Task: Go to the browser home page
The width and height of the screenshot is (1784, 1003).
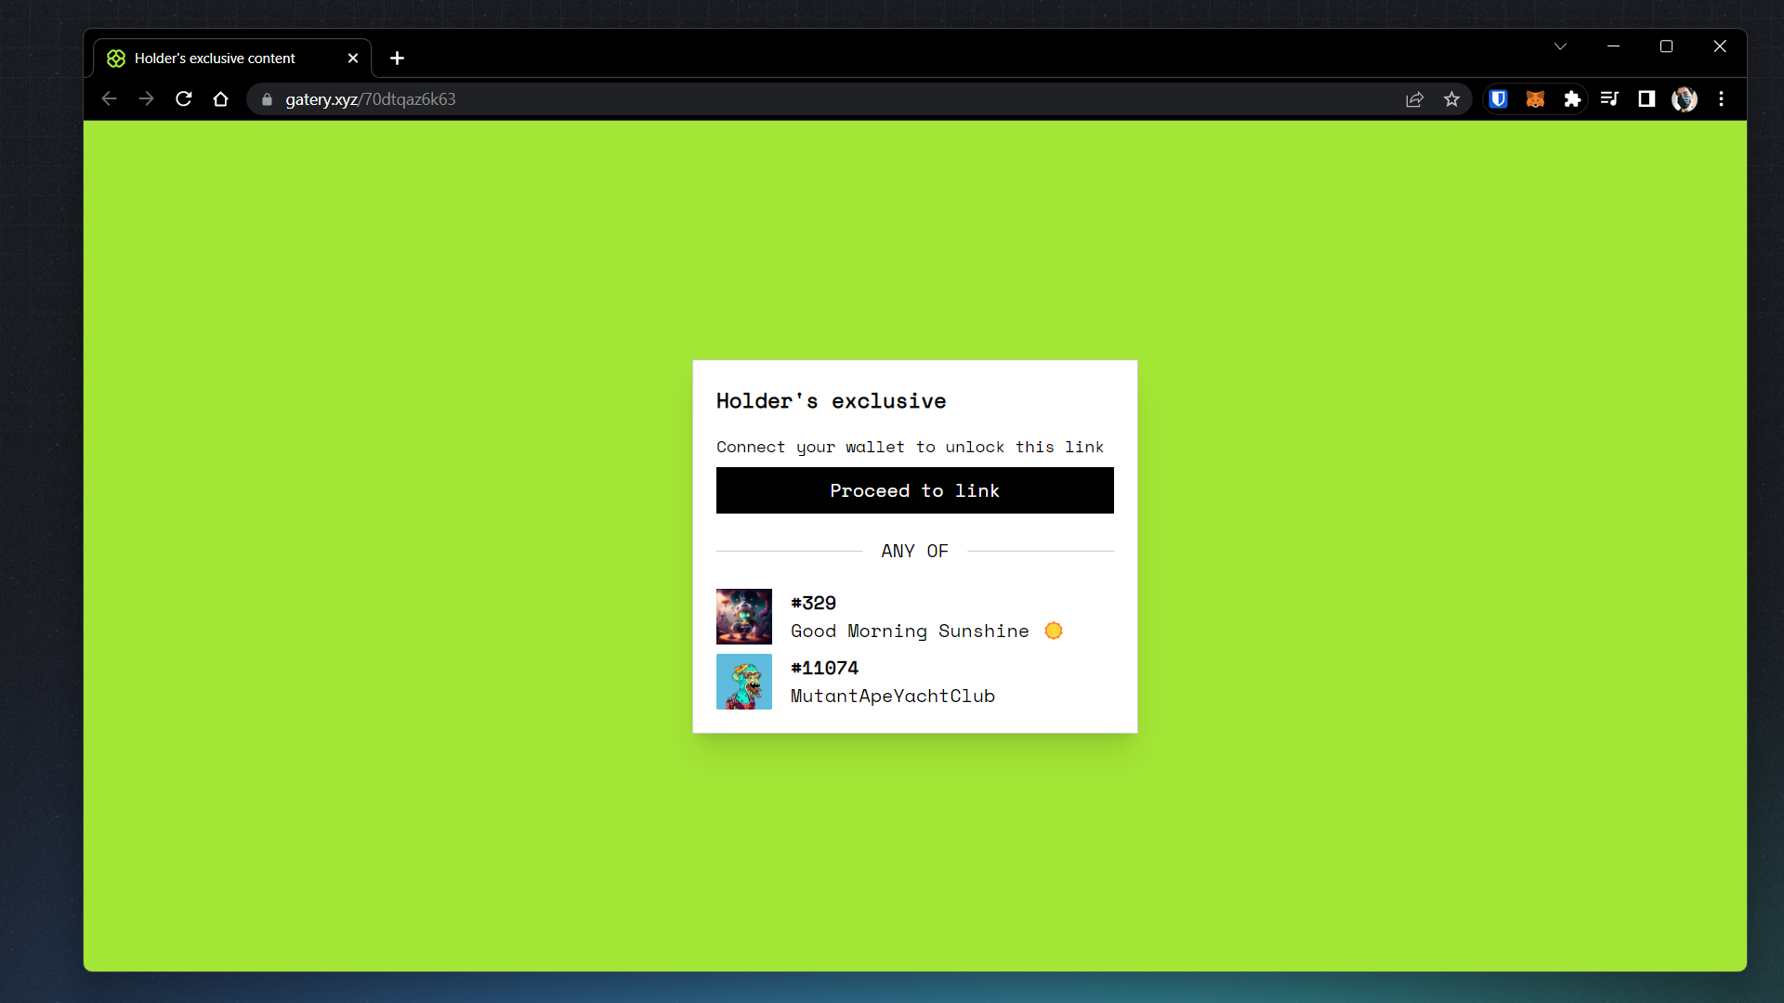Action: click(x=220, y=99)
